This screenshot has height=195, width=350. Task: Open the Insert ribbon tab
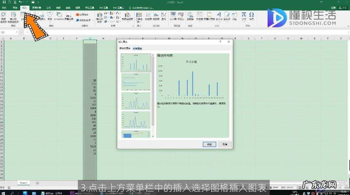click(x=24, y=7)
